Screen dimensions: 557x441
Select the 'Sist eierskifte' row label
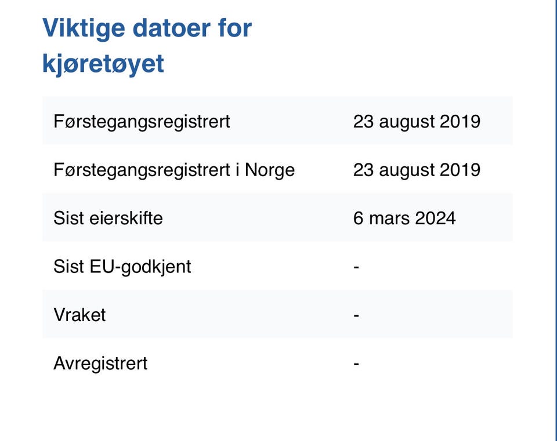(x=108, y=218)
